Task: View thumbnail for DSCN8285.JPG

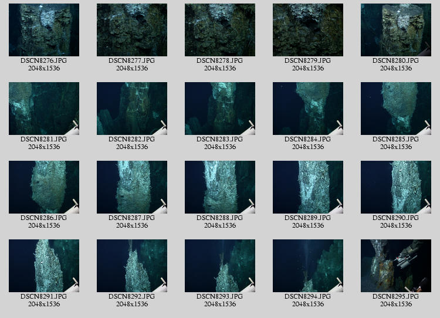Action: pos(396,109)
